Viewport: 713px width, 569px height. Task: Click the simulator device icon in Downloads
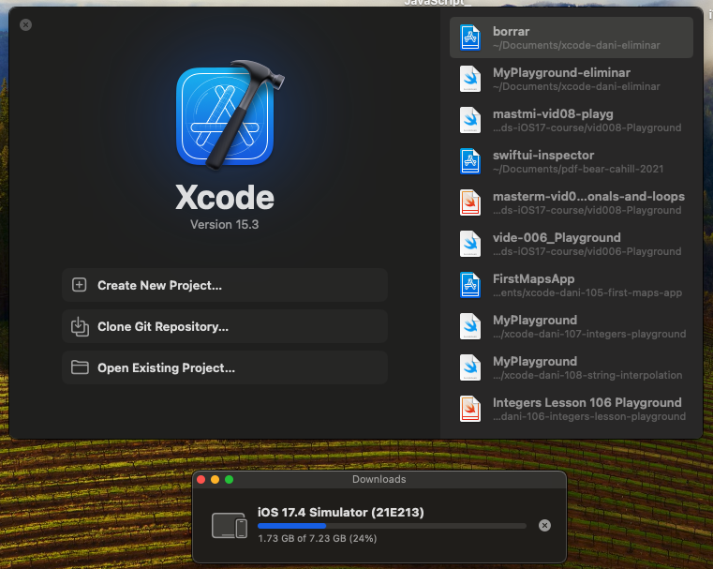(230, 526)
